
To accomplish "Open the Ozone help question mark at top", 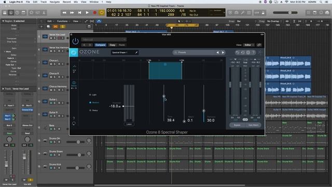I will point(254,52).
